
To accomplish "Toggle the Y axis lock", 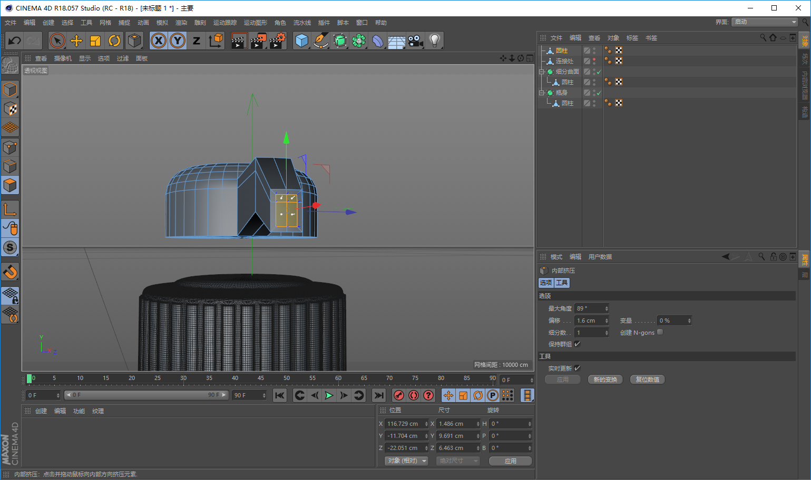I will 178,41.
